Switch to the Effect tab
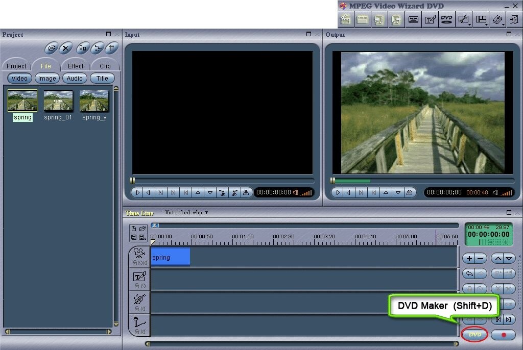This screenshot has width=523, height=350. point(75,66)
